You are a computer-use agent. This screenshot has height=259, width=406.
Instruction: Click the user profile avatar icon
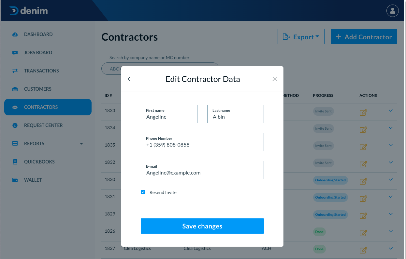(392, 11)
